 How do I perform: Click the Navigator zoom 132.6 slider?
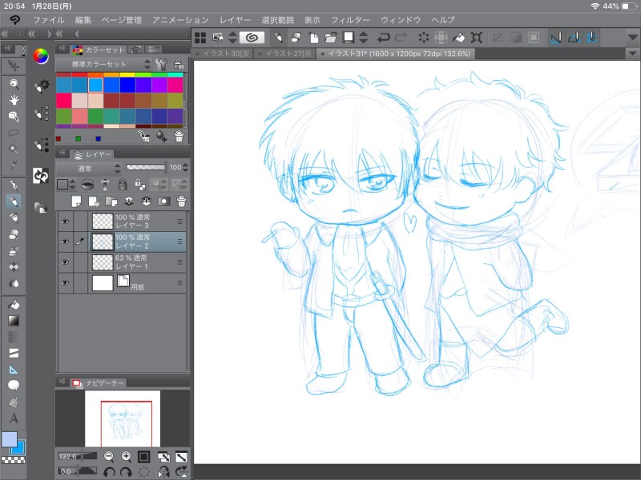pos(78,456)
